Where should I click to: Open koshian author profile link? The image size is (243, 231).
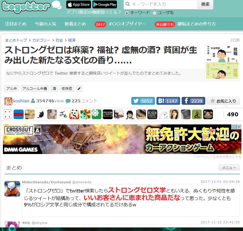coord(21,101)
